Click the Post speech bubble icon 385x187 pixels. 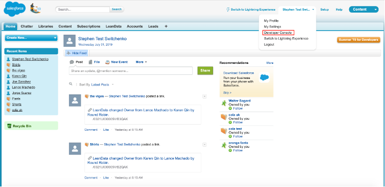click(x=72, y=62)
